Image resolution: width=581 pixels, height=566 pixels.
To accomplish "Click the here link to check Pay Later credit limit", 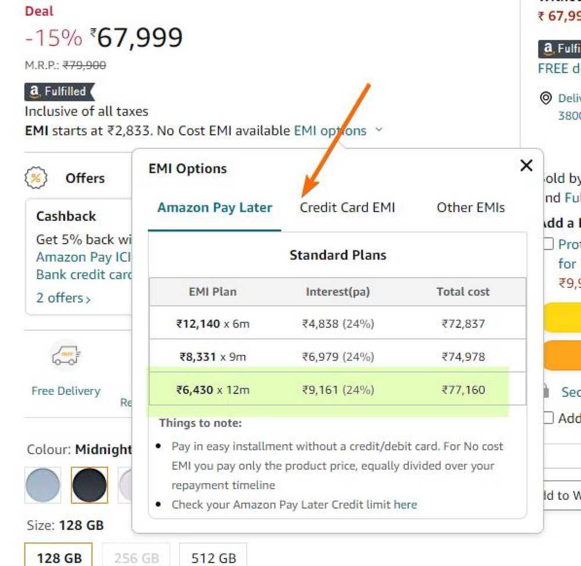I will [406, 504].
